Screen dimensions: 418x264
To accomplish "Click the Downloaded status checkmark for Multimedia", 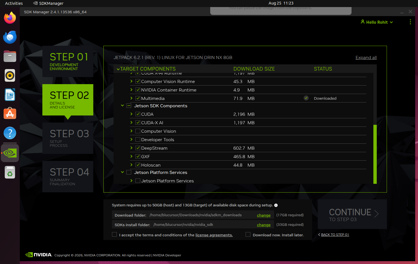I will tap(306, 98).
